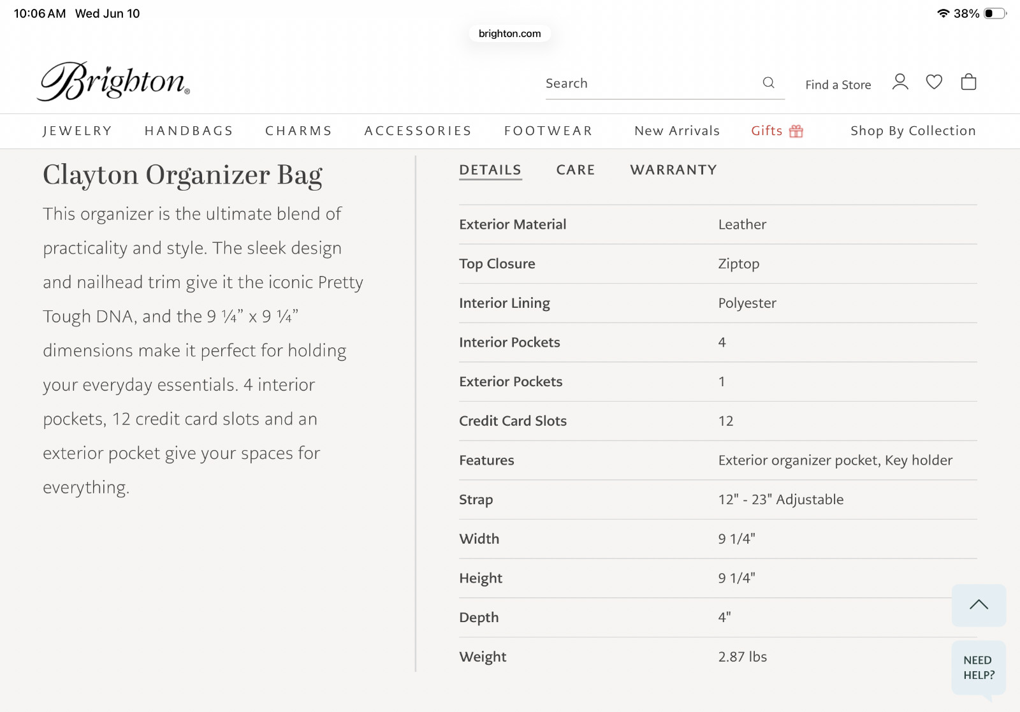Switch to the Care tab

click(576, 170)
